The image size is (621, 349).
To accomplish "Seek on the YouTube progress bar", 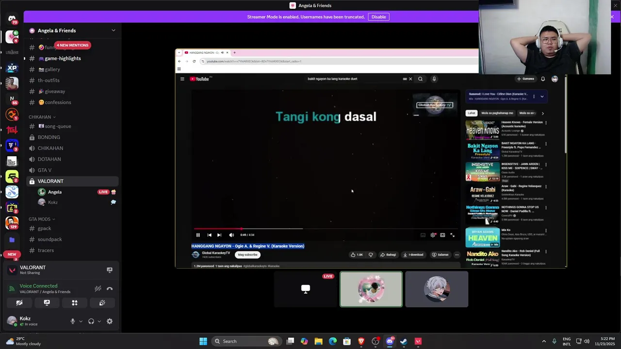I will [326, 228].
